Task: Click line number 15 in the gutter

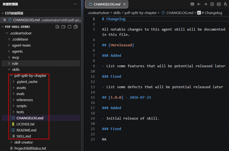Action: 93,98
